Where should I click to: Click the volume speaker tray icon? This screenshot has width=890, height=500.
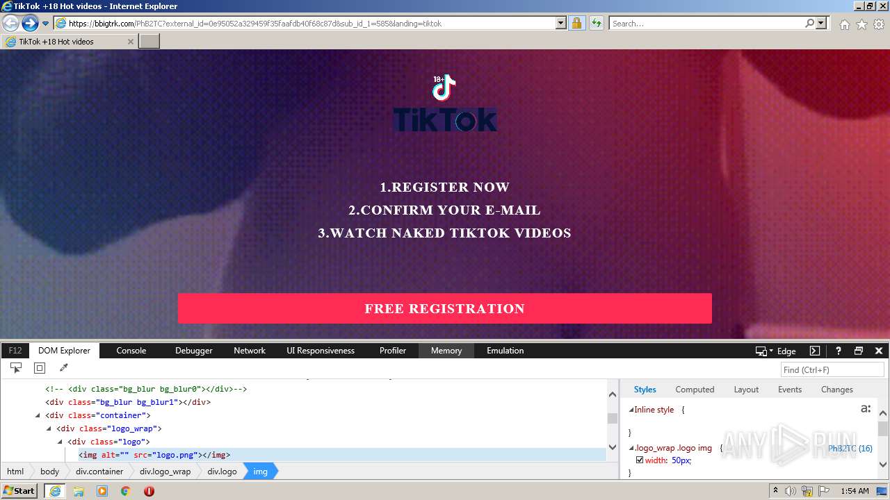tap(791, 491)
